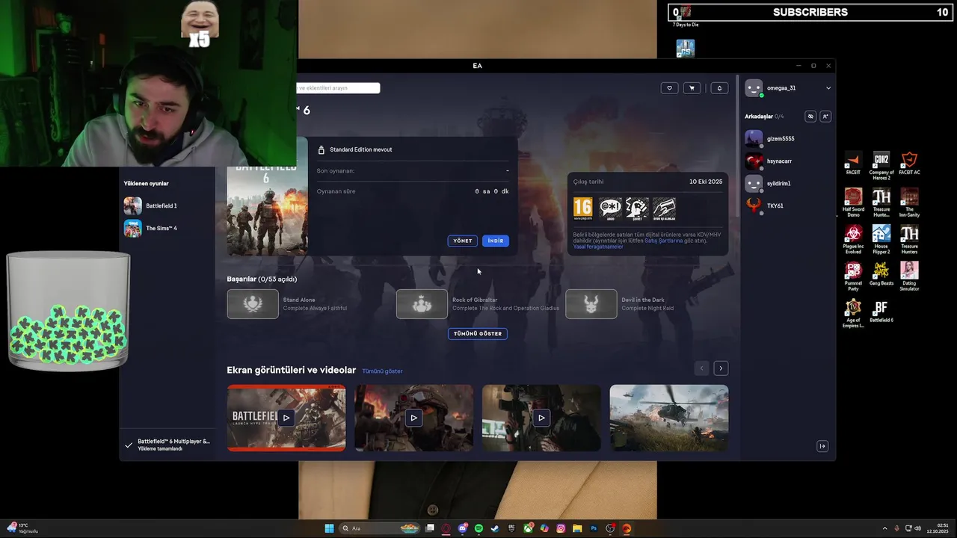Open omegaa_31 profile avatar
Screen dimensions: 957x538
click(x=754, y=88)
